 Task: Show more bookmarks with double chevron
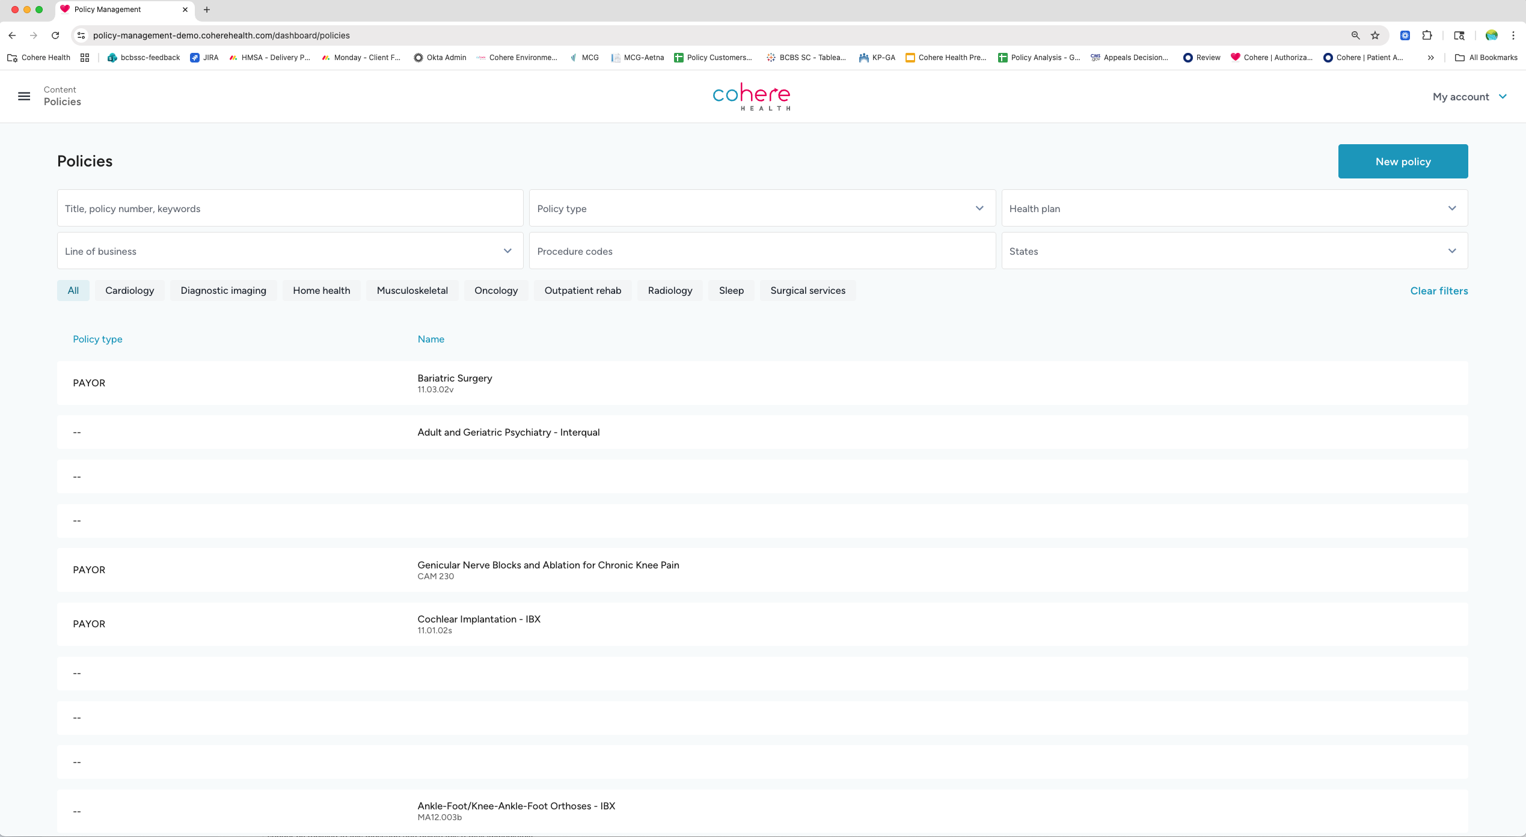1431,58
